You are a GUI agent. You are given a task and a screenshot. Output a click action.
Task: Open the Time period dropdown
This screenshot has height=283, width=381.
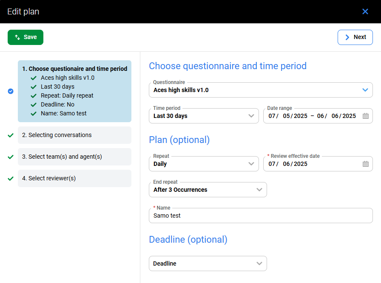251,116
